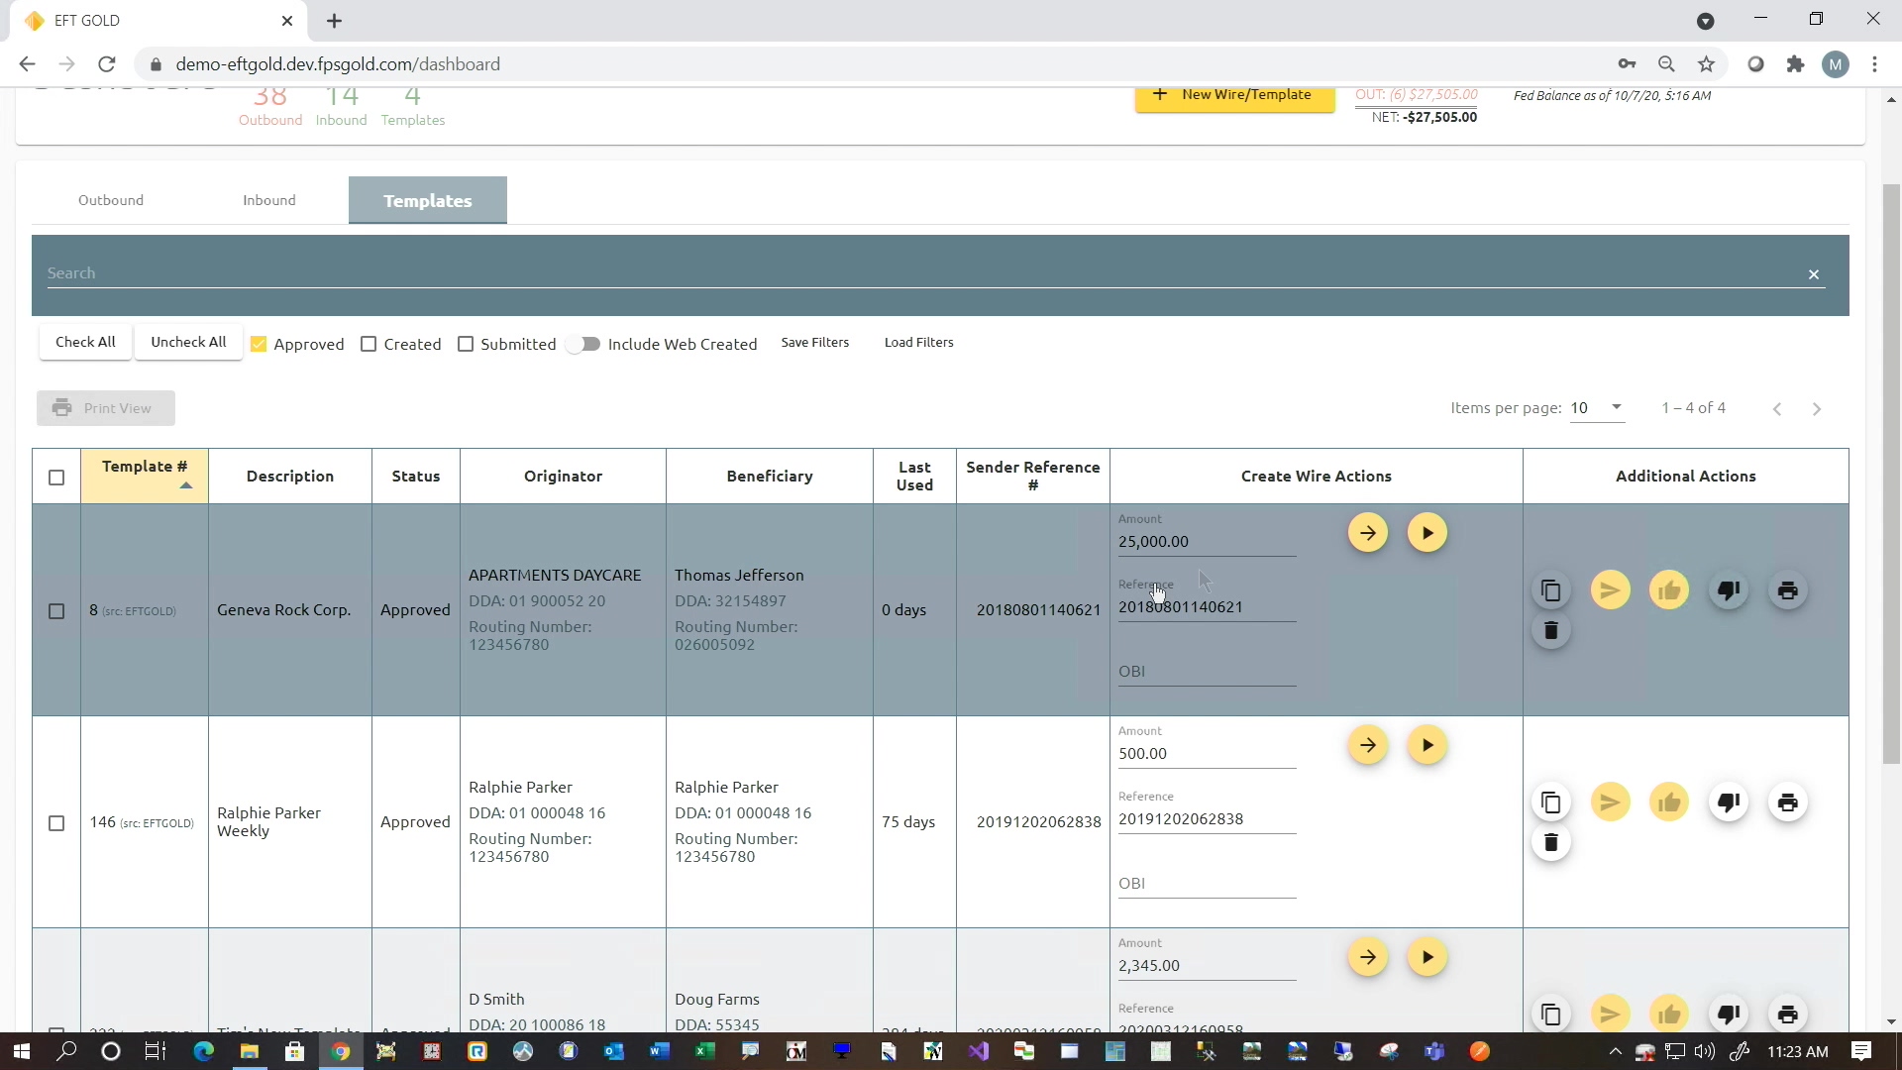1902x1070 pixels.
Task: Click the OBI input field for template 8
Action: pos(1205,670)
